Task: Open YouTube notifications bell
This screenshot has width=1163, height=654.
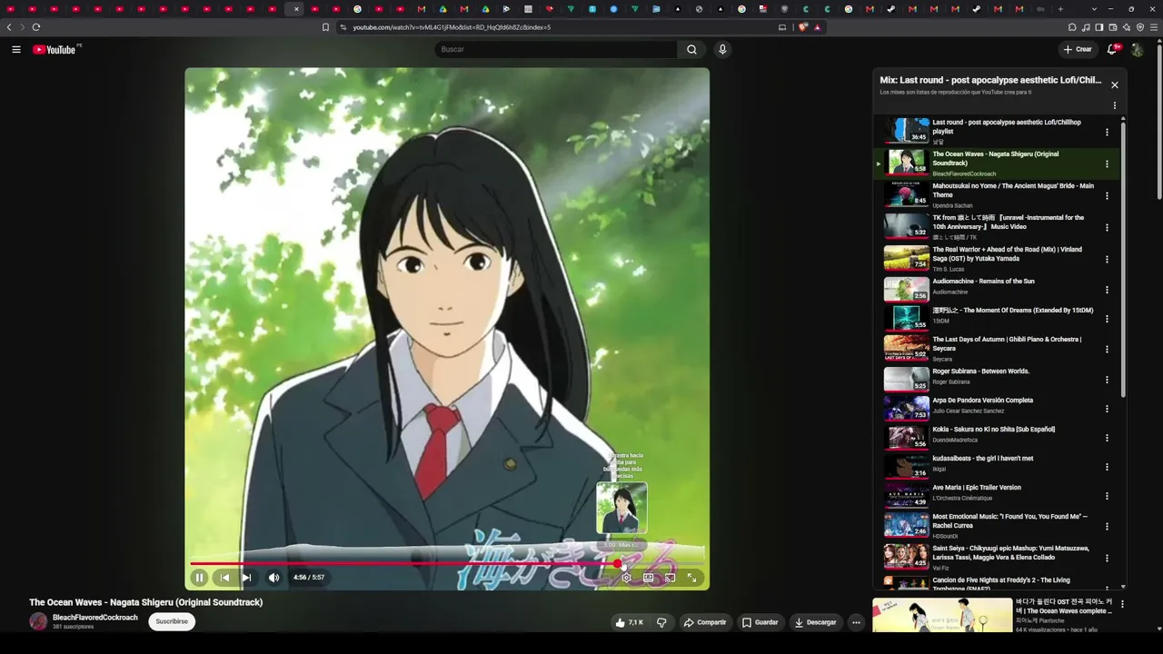Action: [x=1112, y=49]
